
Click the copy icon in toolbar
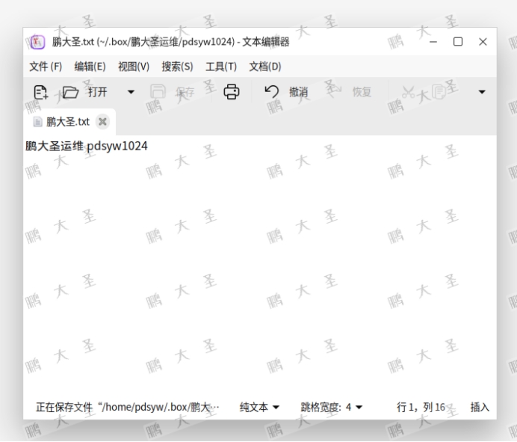point(439,92)
